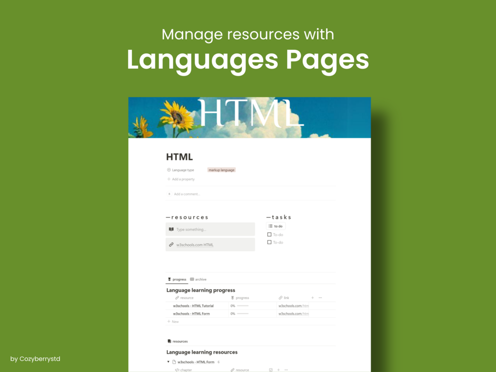Select the to do view tab under tasks
The width and height of the screenshot is (496, 372).
click(x=276, y=226)
